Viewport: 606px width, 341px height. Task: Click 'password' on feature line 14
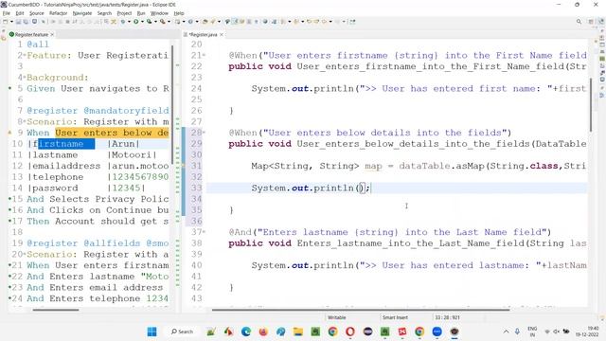click(x=55, y=188)
